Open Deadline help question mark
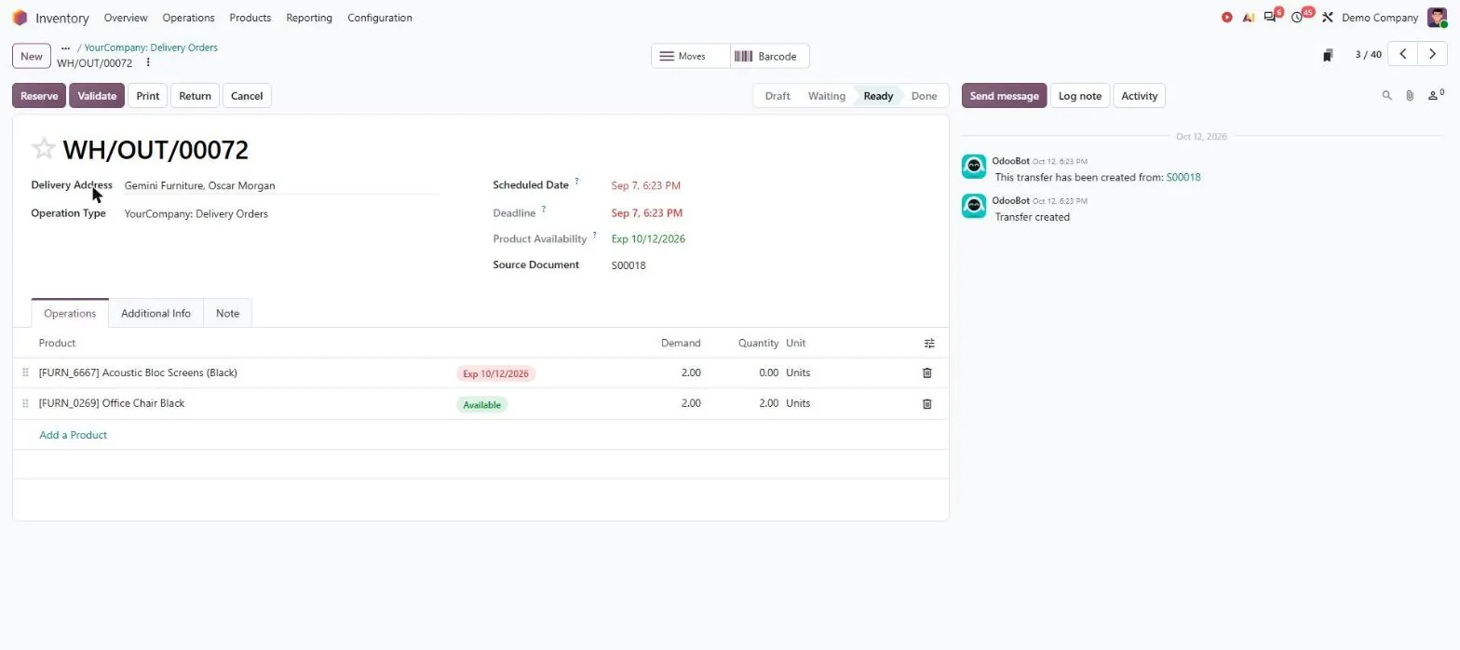This screenshot has width=1460, height=650. click(x=544, y=209)
